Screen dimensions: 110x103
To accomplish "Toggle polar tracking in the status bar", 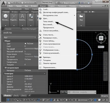I will [x=24, y=100].
